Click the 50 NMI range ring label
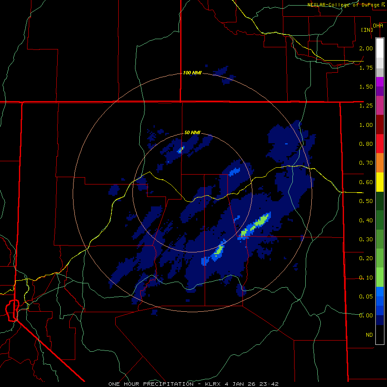387x387 pixels. (192, 132)
